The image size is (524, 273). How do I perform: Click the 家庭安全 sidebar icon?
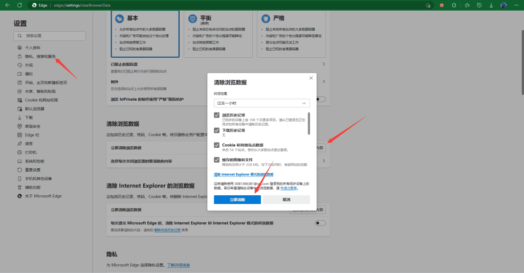pos(20,126)
